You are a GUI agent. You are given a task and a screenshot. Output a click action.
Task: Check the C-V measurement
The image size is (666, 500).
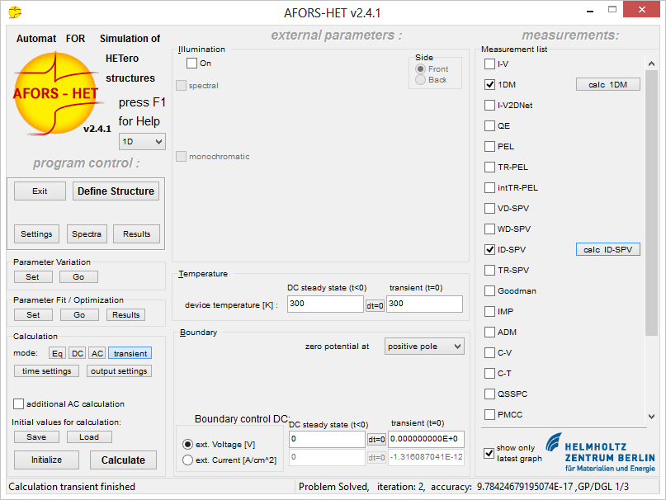click(489, 352)
